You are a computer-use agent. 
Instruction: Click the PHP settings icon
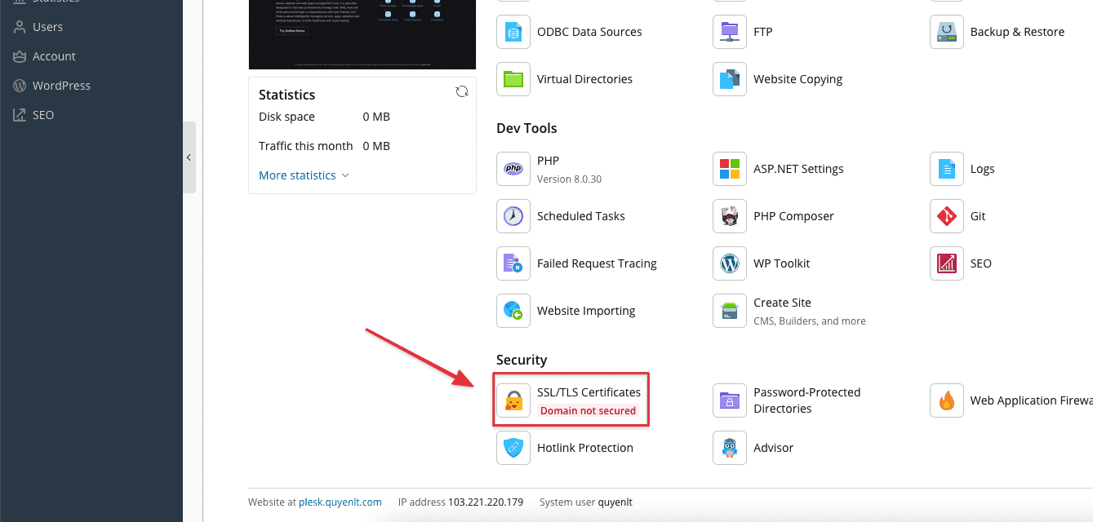(513, 169)
